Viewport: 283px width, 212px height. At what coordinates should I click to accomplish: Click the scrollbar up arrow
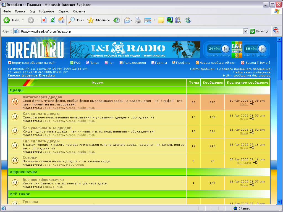279,39
